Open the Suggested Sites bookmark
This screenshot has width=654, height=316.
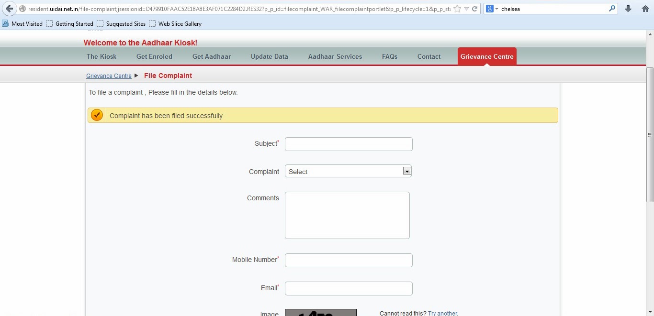coord(121,23)
